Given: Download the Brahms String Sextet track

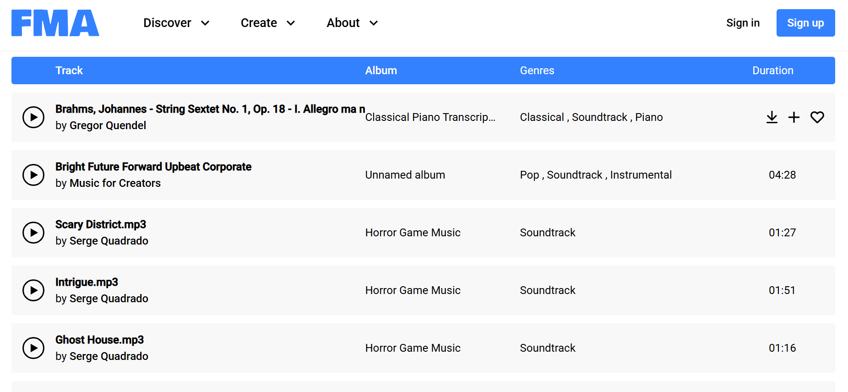Looking at the screenshot, I should [772, 117].
